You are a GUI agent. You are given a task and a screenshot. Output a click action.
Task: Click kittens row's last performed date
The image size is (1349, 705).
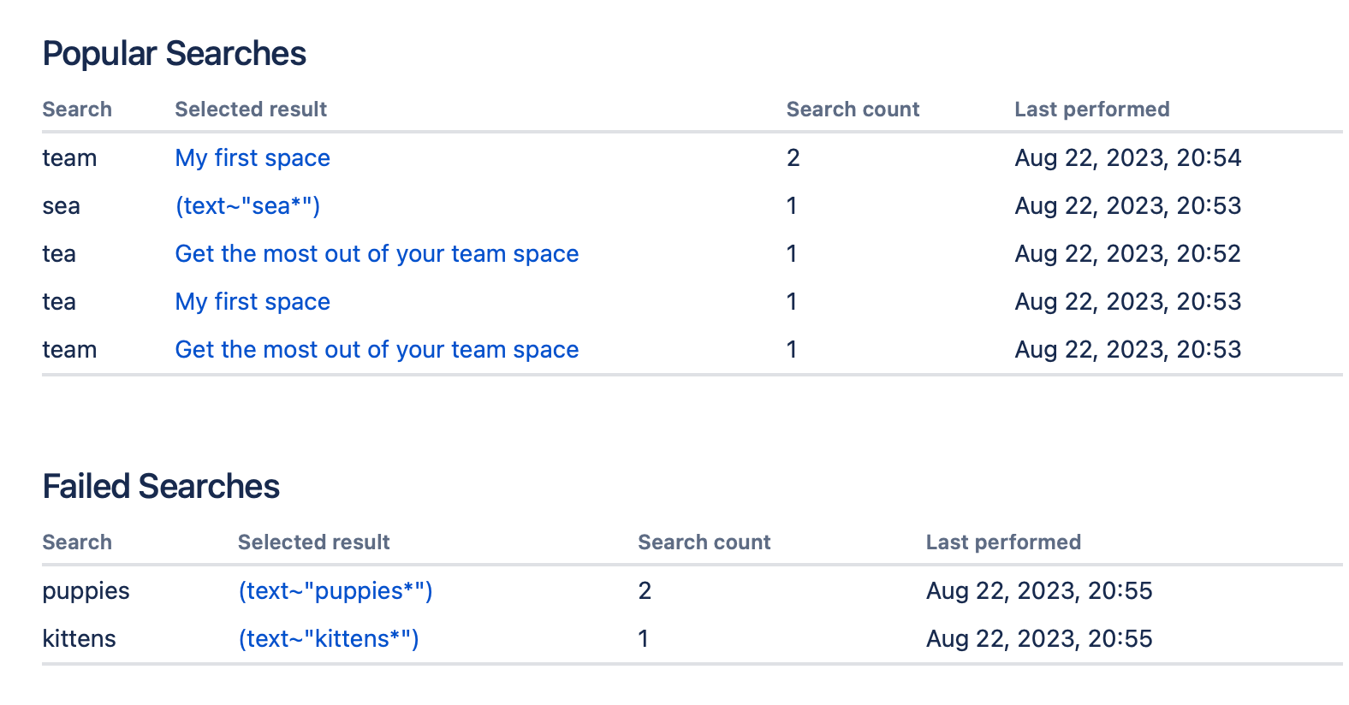1039,639
